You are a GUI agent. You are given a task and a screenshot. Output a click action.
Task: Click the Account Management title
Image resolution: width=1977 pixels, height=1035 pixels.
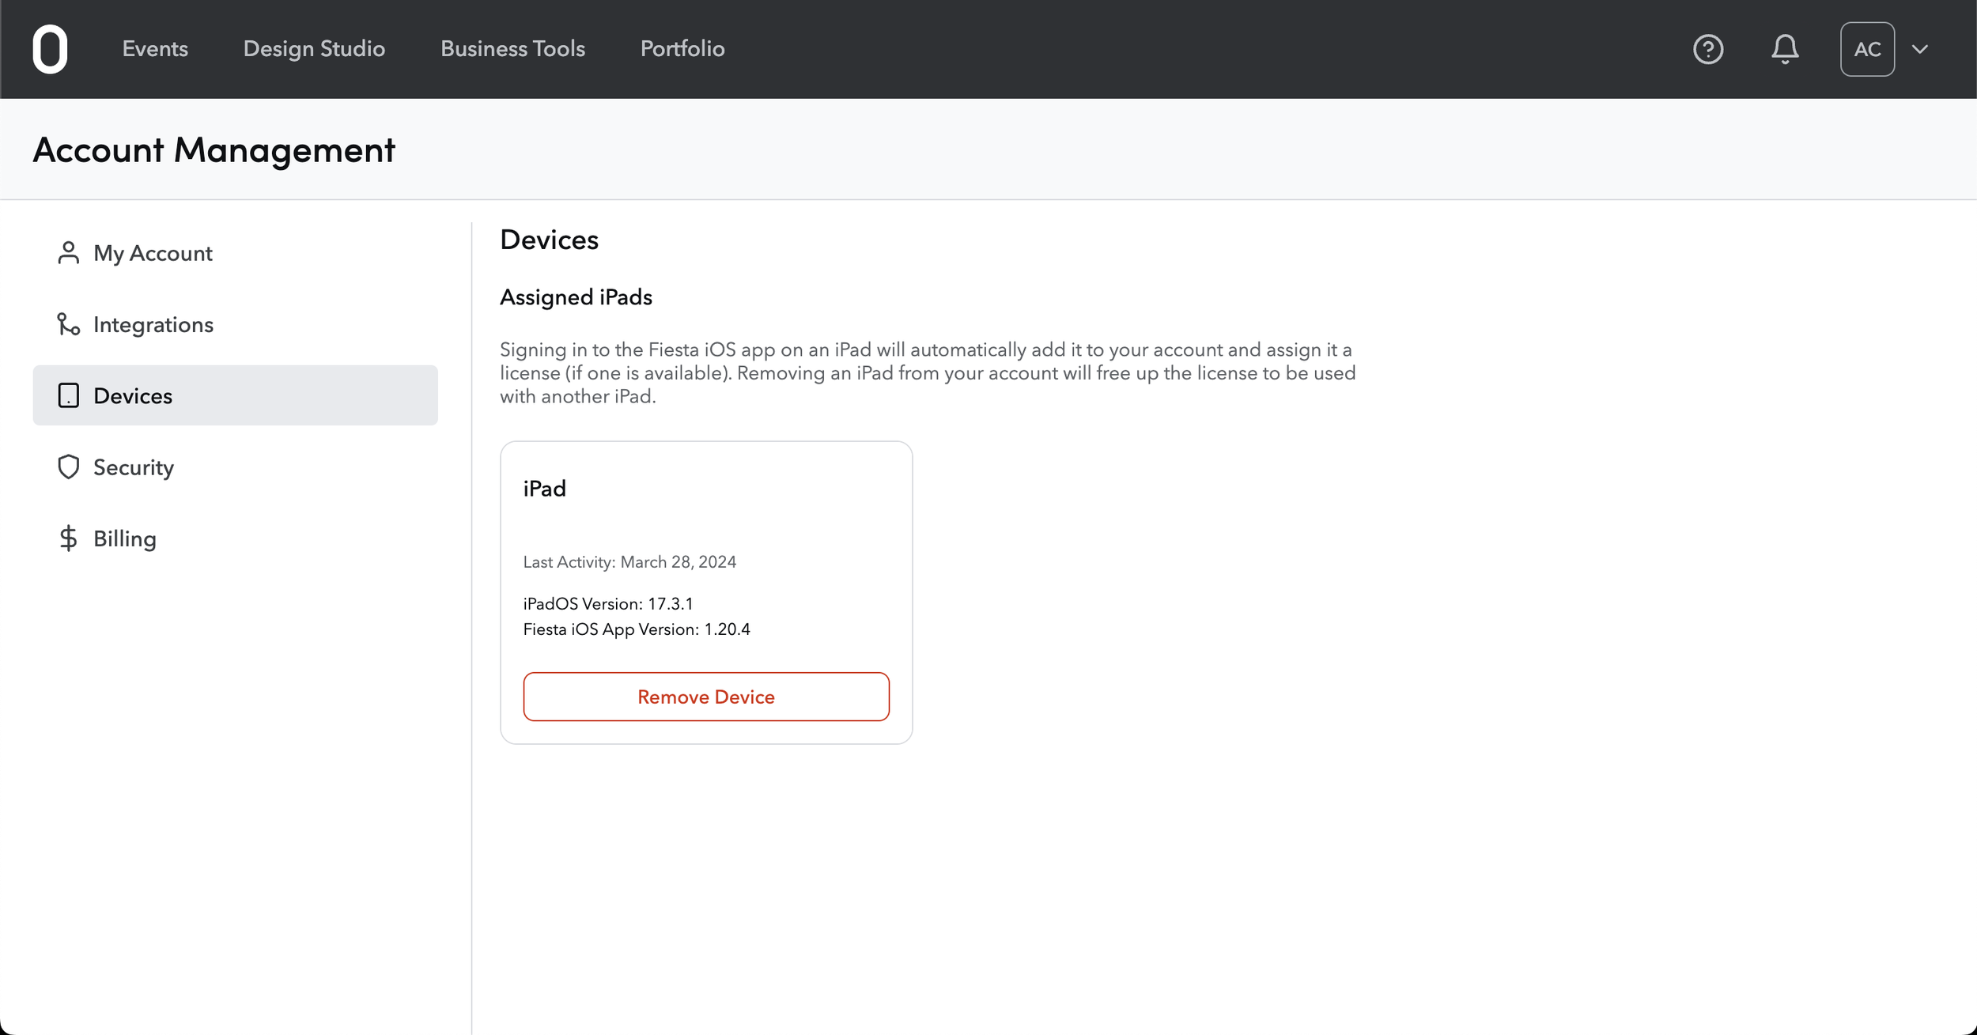214,149
